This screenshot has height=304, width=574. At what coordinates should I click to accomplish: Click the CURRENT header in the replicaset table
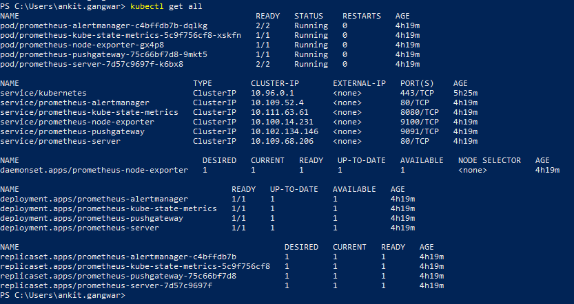[349, 247]
